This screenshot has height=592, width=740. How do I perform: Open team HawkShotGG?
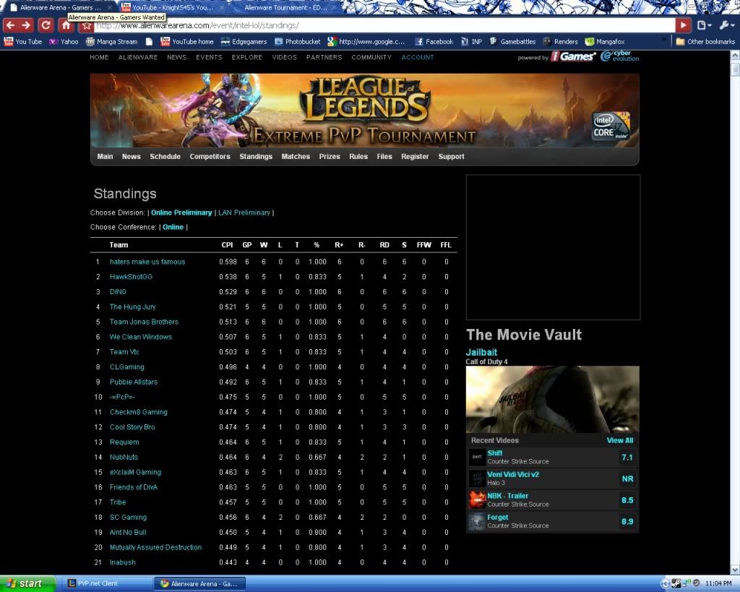[132, 277]
